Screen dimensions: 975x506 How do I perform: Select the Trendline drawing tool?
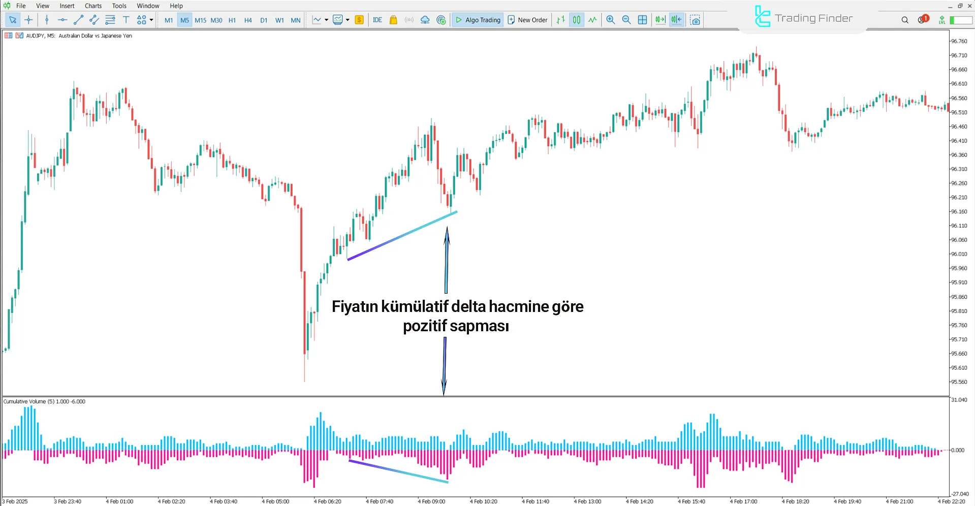[78, 20]
